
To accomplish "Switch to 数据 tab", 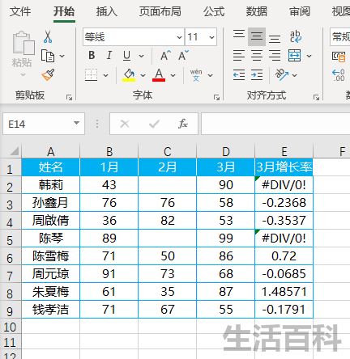I will (257, 12).
